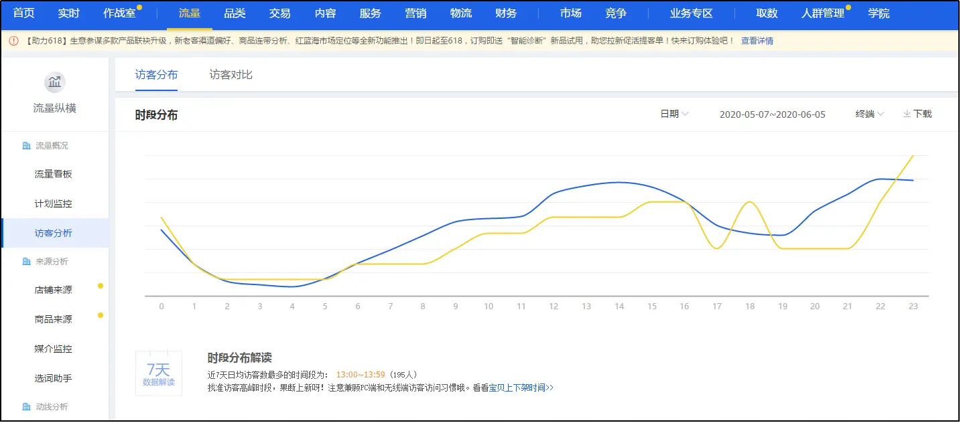Open 选词助手 in the sidebar

pos(53,378)
